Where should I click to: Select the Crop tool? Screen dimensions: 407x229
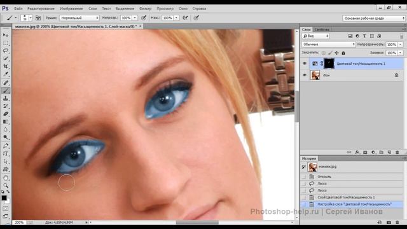(6, 66)
